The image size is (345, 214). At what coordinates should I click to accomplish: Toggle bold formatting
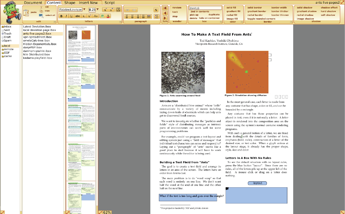click(61, 16)
